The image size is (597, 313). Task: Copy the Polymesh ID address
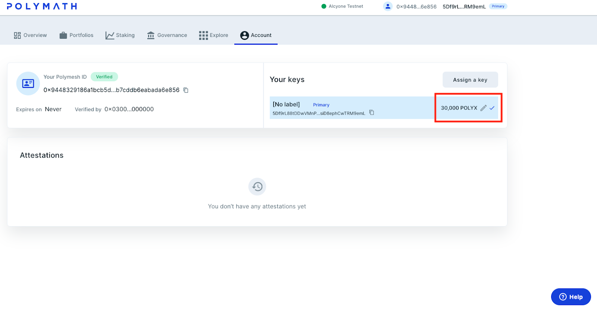tap(186, 90)
